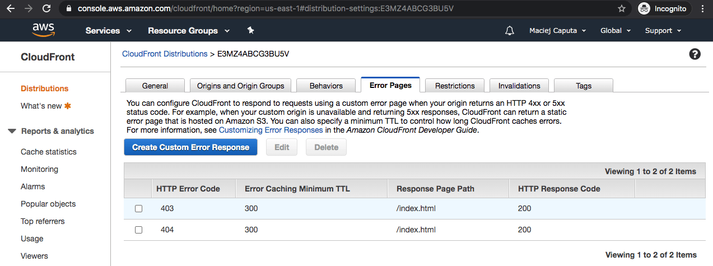Viewport: 713px width, 266px height.
Task: Bookmark page with the star icon
Action: [x=621, y=9]
